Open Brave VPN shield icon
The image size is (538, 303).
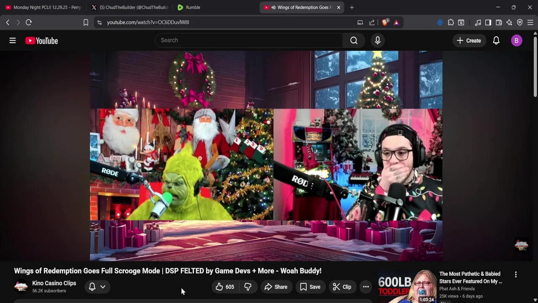[x=520, y=22]
